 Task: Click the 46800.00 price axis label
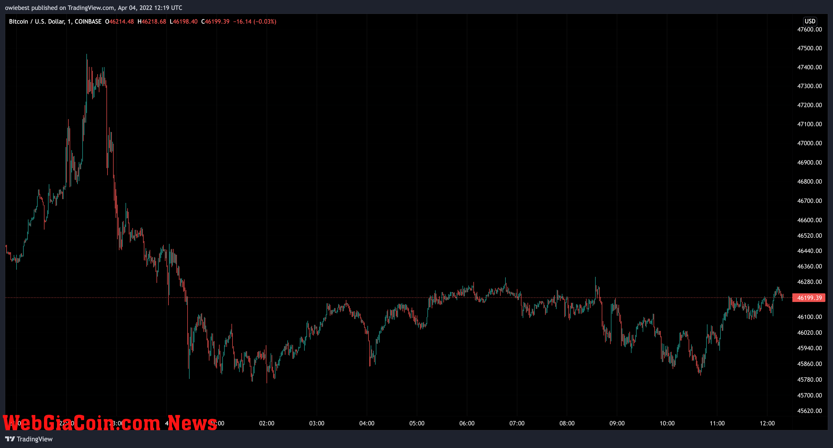[x=809, y=181]
